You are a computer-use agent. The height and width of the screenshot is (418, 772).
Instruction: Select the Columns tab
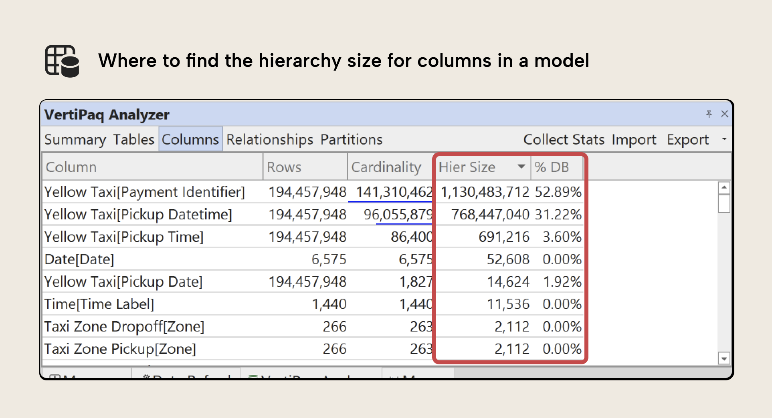190,139
